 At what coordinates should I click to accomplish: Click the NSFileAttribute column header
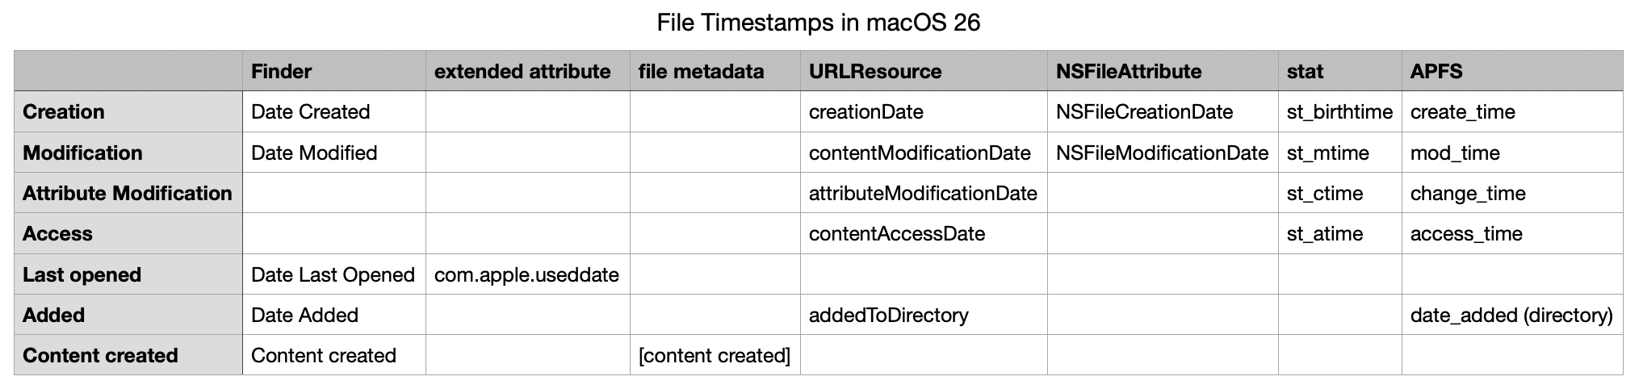[1128, 72]
